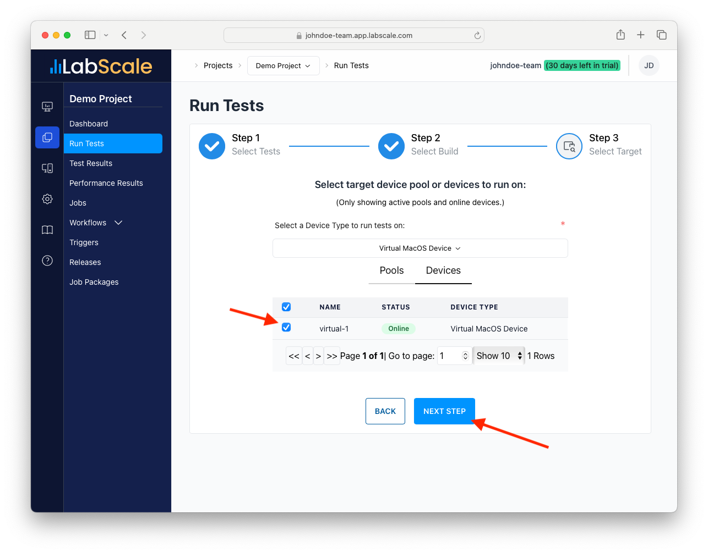The width and height of the screenshot is (708, 553).
Task: Switch to the Devices tab
Action: coord(443,270)
